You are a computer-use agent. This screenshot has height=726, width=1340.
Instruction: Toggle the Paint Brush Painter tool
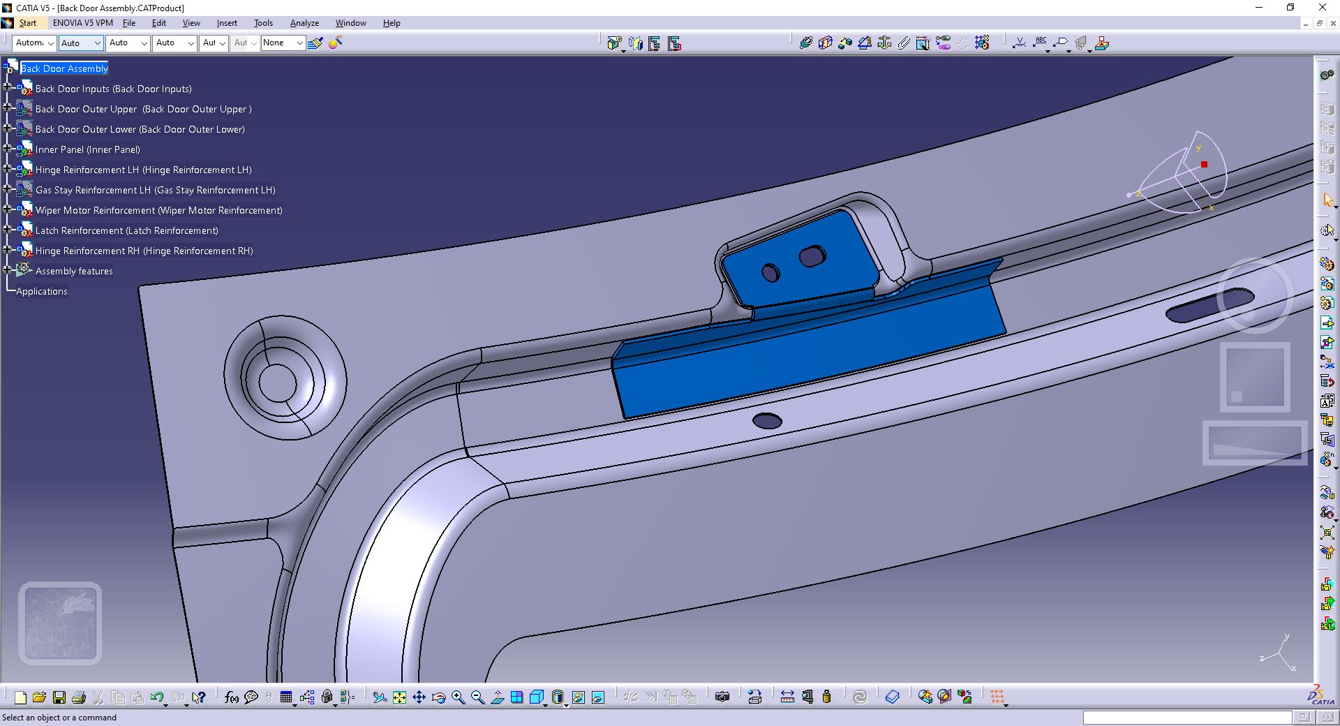point(315,43)
